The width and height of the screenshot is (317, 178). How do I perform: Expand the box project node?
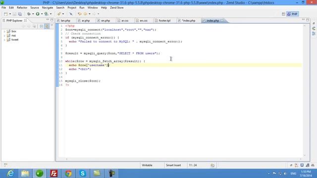[4, 32]
